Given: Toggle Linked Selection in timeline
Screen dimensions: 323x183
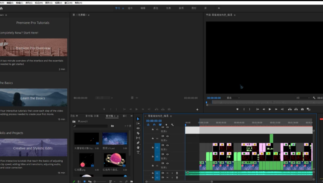Looking at the screenshot, I should (x=160, y=125).
